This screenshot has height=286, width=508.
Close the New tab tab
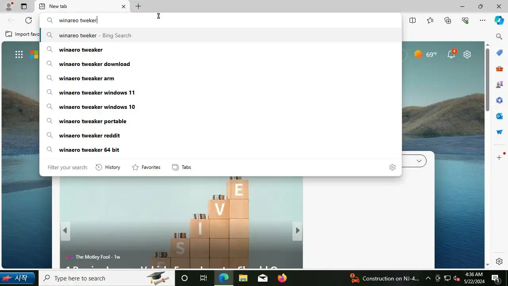click(123, 6)
